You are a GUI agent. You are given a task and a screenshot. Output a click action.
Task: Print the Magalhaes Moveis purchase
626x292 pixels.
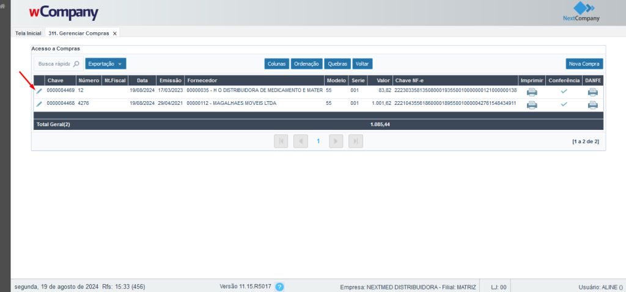coord(532,104)
